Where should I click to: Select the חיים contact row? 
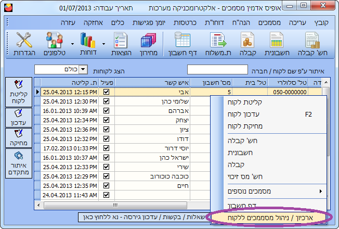pos(122,186)
